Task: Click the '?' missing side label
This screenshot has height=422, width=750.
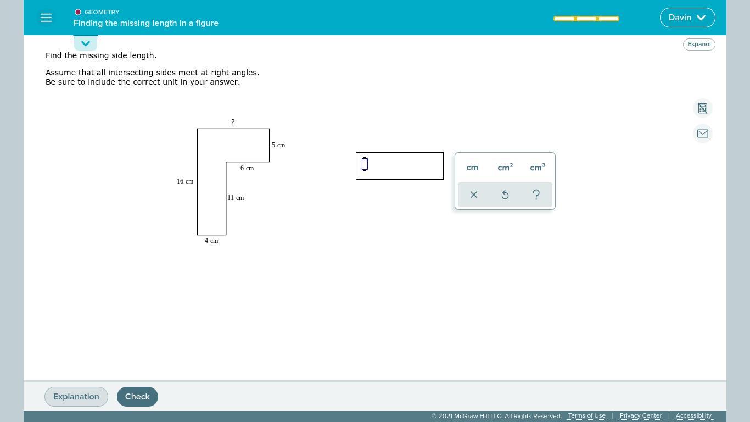Action: [x=233, y=122]
